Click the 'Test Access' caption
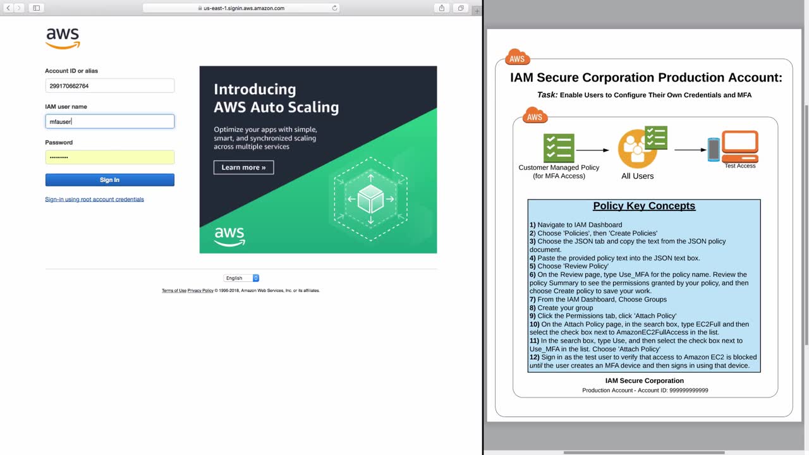 (x=740, y=166)
